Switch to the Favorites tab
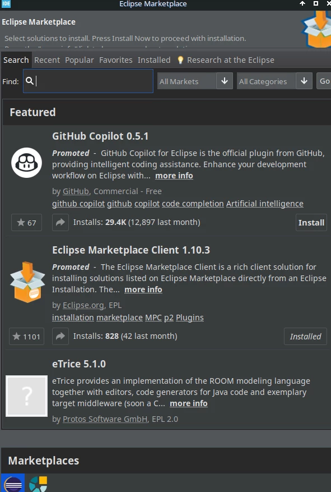This screenshot has width=331, height=492. (116, 60)
